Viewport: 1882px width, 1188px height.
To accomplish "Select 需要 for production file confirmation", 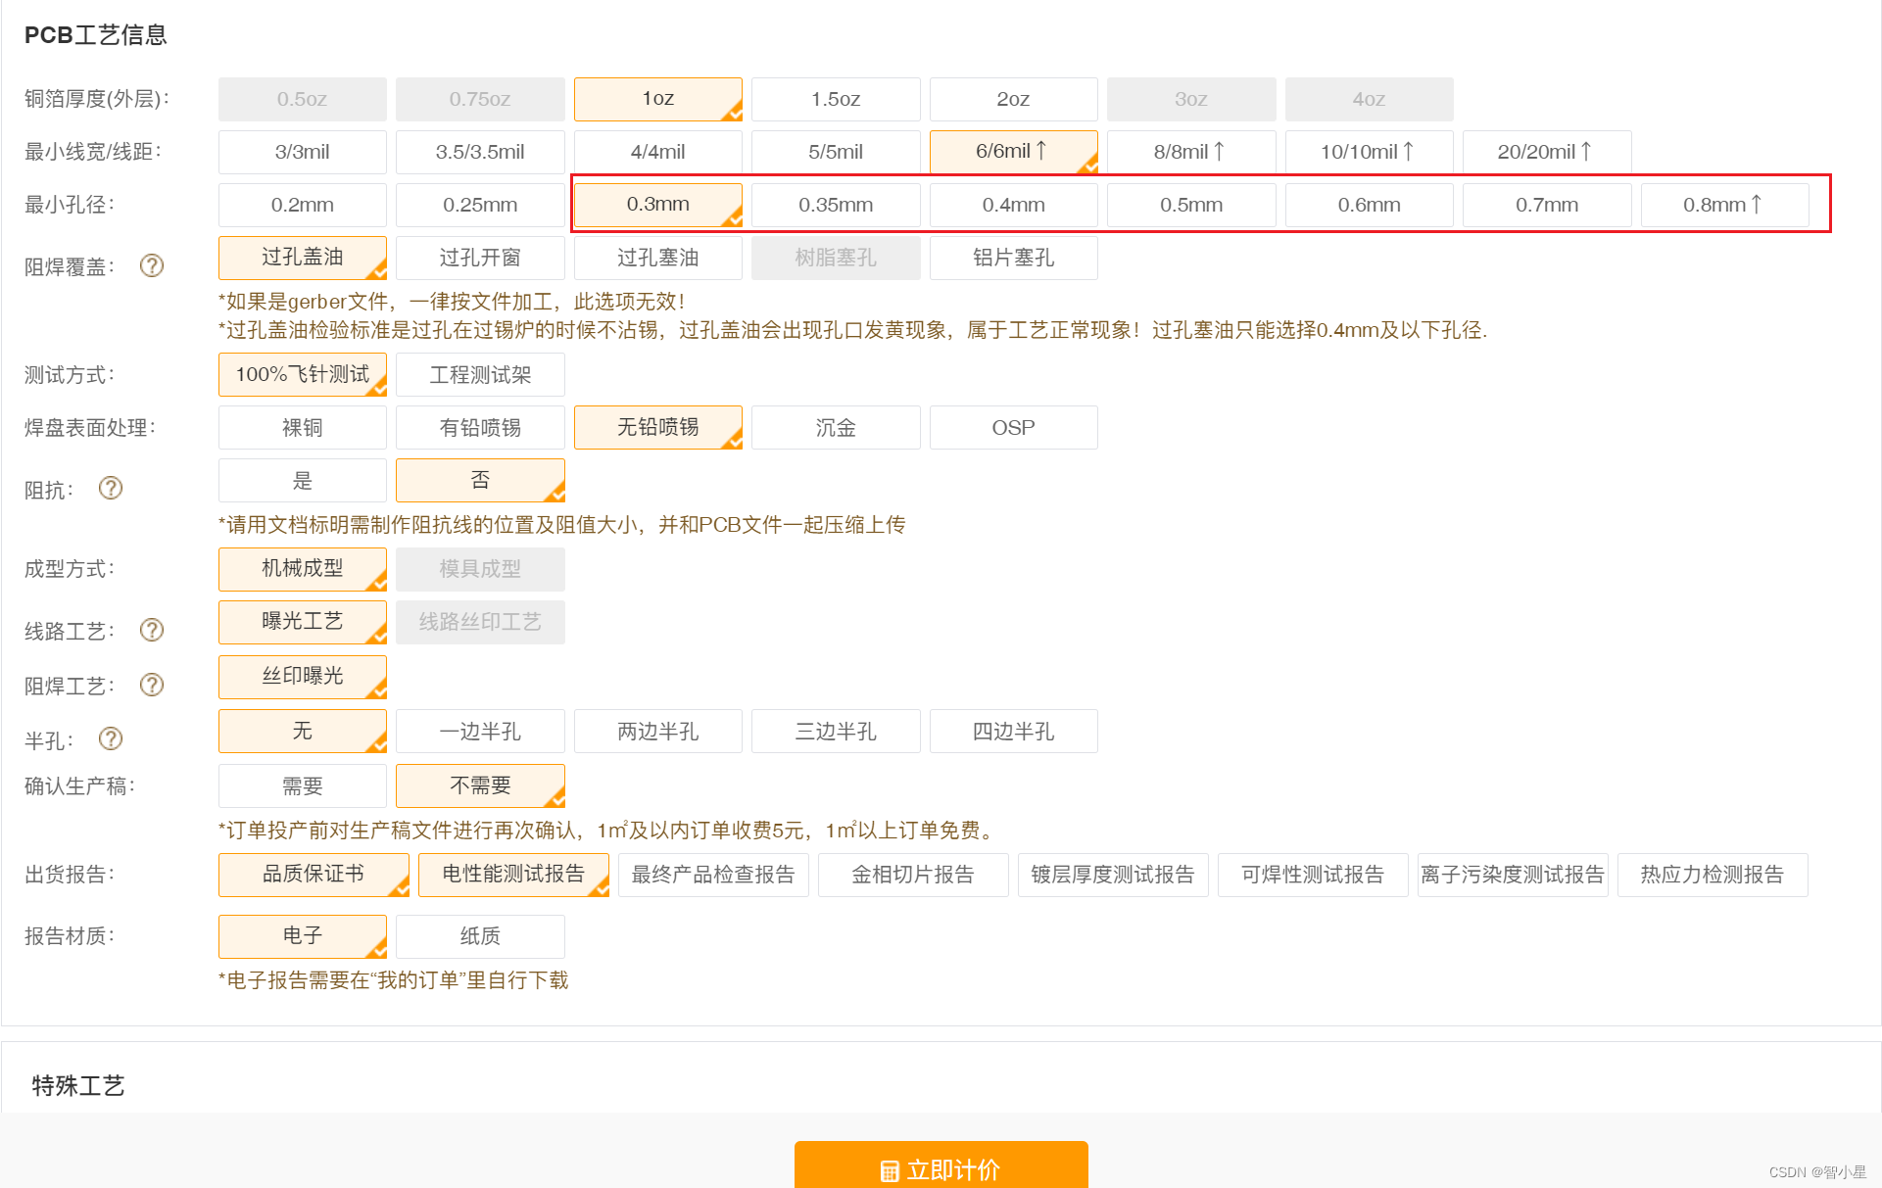I will 302,785.
